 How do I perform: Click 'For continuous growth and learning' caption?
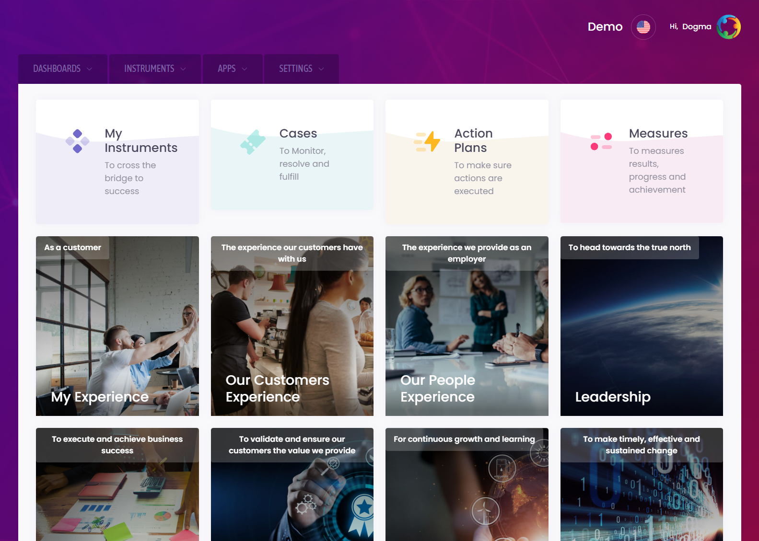(x=464, y=439)
